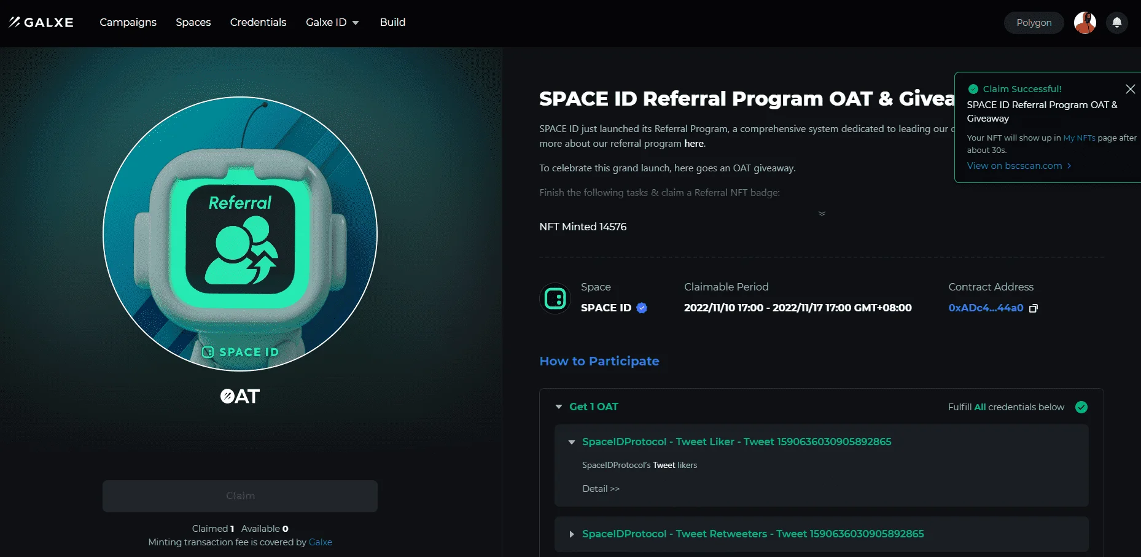1141x557 pixels.
Task: Click the Claim Successful green check icon
Action: point(973,89)
